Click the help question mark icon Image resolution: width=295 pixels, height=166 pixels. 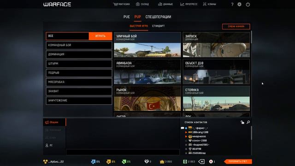(x=232, y=4)
